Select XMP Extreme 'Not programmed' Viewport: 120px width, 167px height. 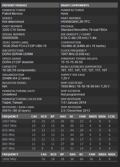73,94
